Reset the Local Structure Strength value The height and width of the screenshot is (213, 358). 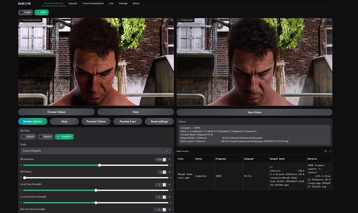point(170,197)
